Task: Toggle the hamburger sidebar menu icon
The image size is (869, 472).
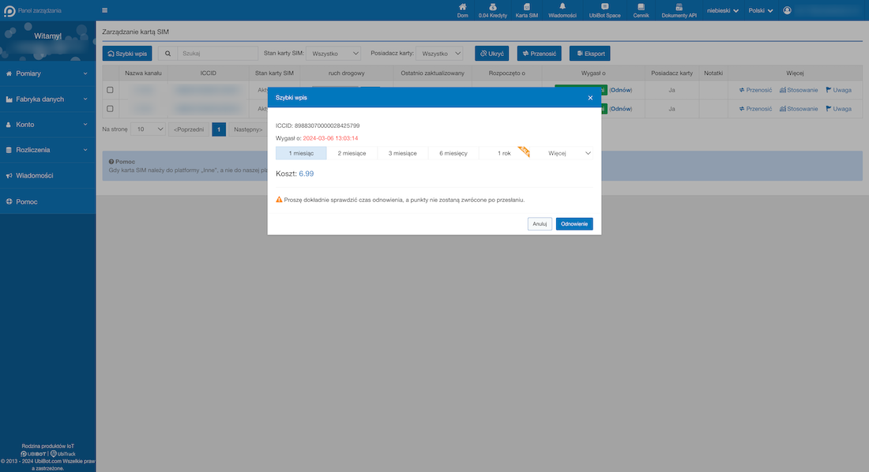Action: pyautogui.click(x=105, y=10)
